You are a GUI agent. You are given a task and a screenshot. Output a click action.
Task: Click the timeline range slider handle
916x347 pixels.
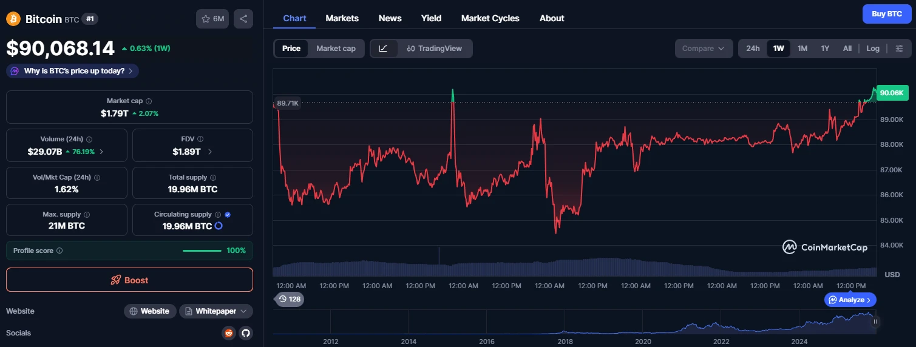(x=875, y=322)
